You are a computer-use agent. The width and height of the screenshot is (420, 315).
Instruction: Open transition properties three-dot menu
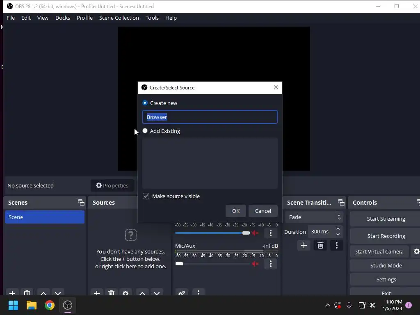(x=337, y=245)
